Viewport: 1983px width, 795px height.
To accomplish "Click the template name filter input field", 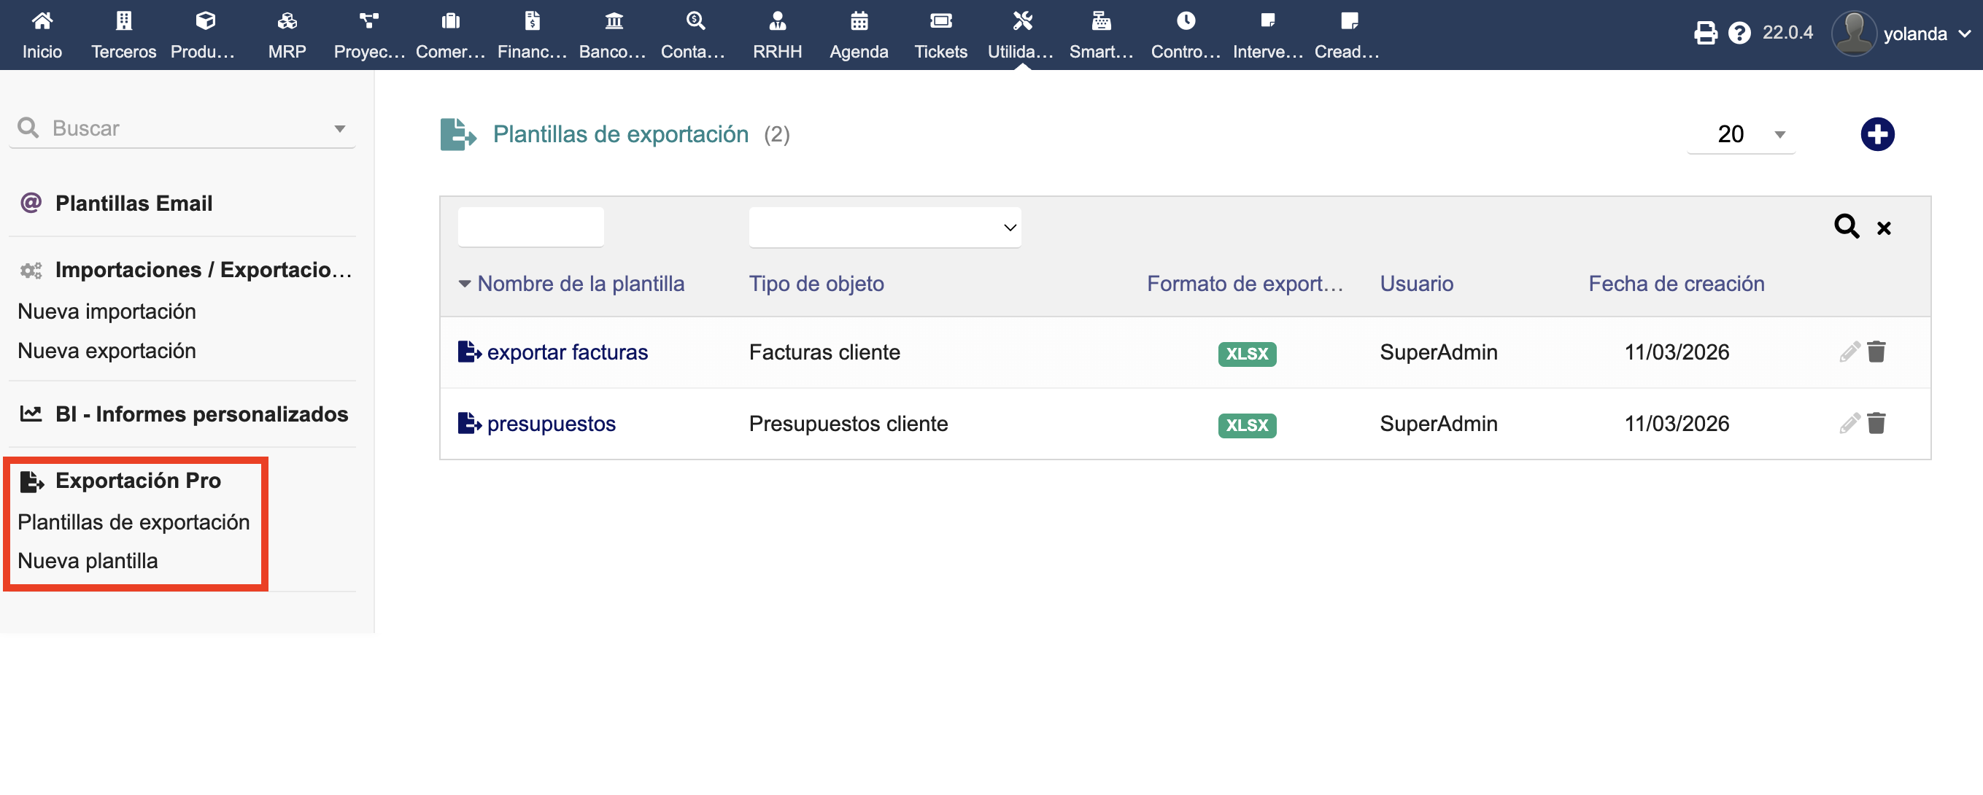I will pos(530,228).
